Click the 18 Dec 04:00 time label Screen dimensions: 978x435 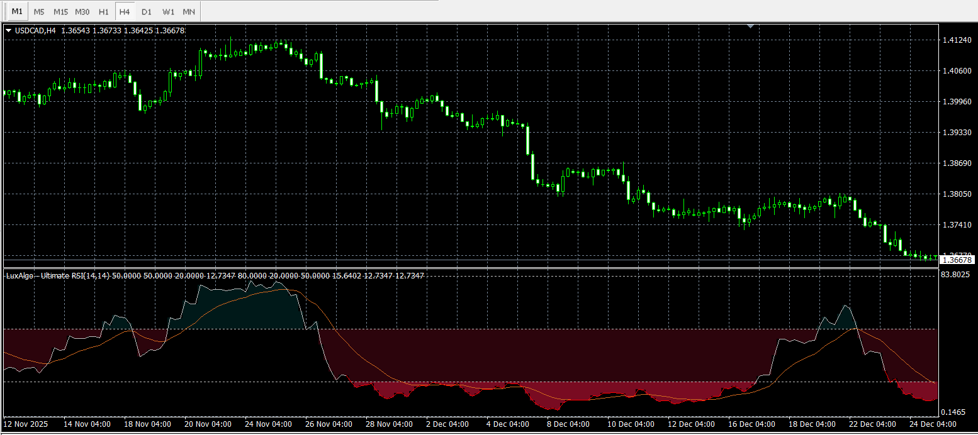click(x=812, y=424)
